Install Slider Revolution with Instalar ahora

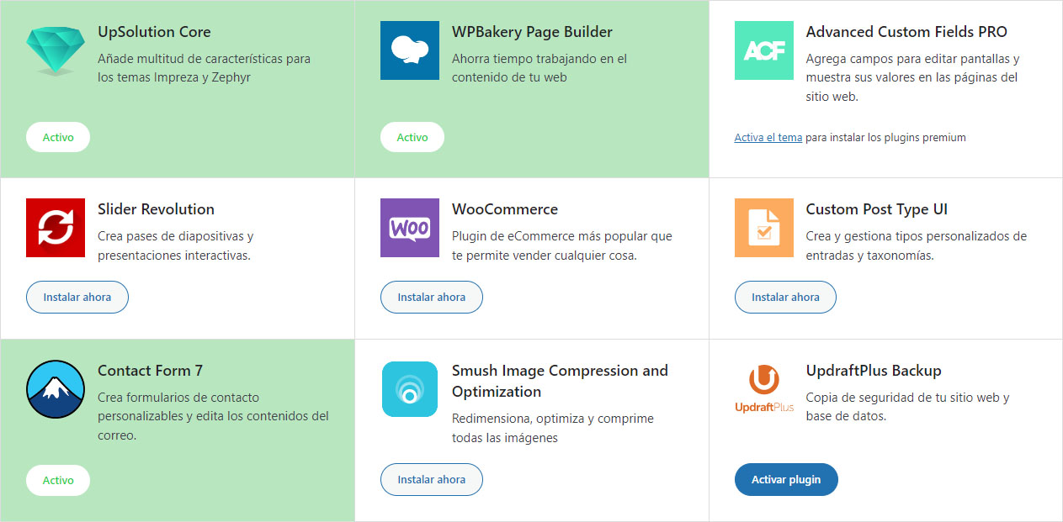coord(77,297)
